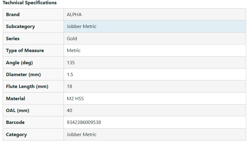The width and height of the screenshot is (248, 141).
Task: Click the Brand label cell
Action: [x=13, y=15]
